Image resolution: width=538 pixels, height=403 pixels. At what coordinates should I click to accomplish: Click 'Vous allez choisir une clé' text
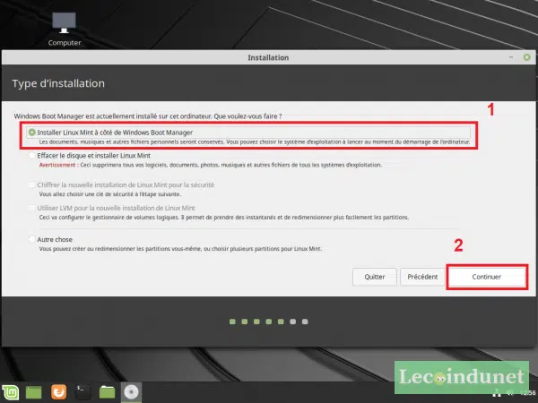point(109,194)
